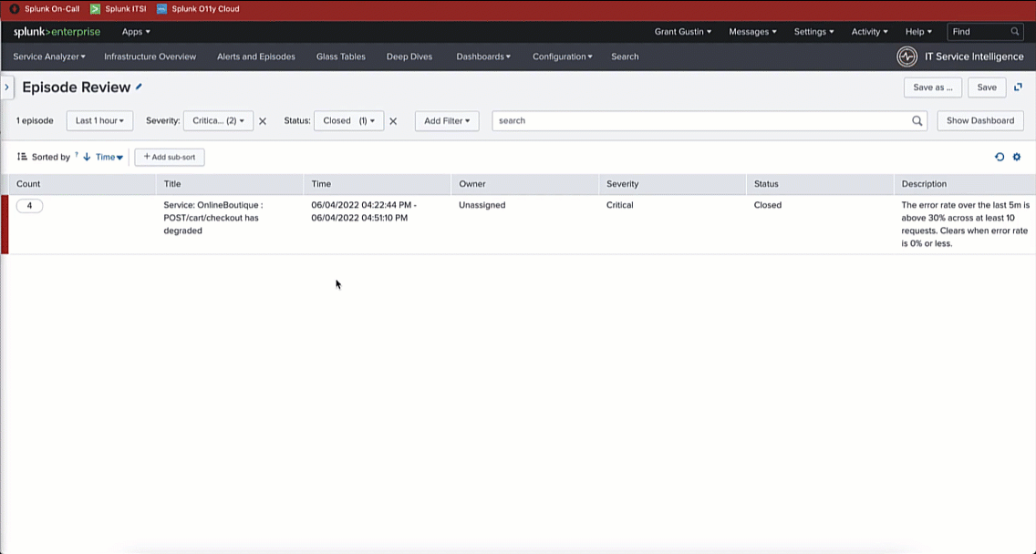Open the Status Closed filter dropdown
The height and width of the screenshot is (554, 1036).
(x=348, y=120)
